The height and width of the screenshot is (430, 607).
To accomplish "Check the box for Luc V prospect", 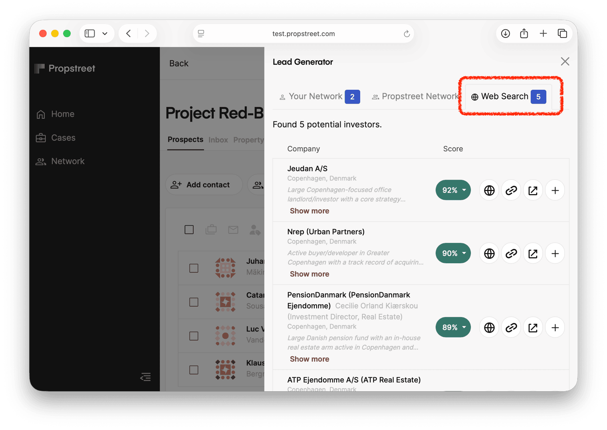I will tap(194, 336).
